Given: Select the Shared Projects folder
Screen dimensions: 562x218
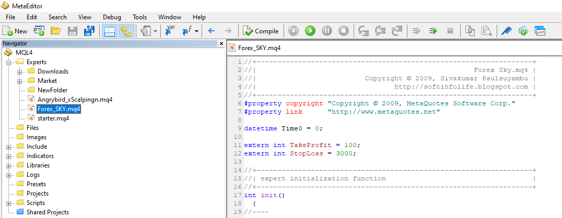Looking at the screenshot, I should click(x=48, y=212).
